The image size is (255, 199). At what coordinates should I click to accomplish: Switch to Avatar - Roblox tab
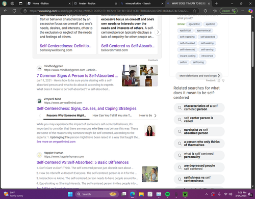tap(95, 4)
